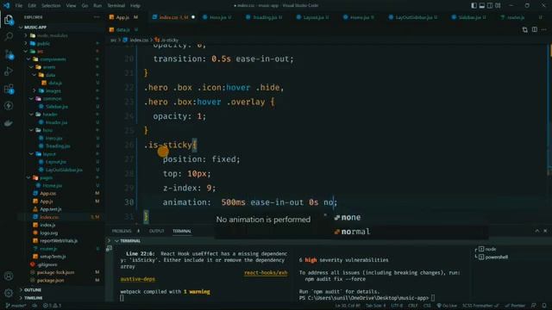Open Header.jsx in the explorer
This screenshot has height=310, width=552.
click(x=56, y=122)
